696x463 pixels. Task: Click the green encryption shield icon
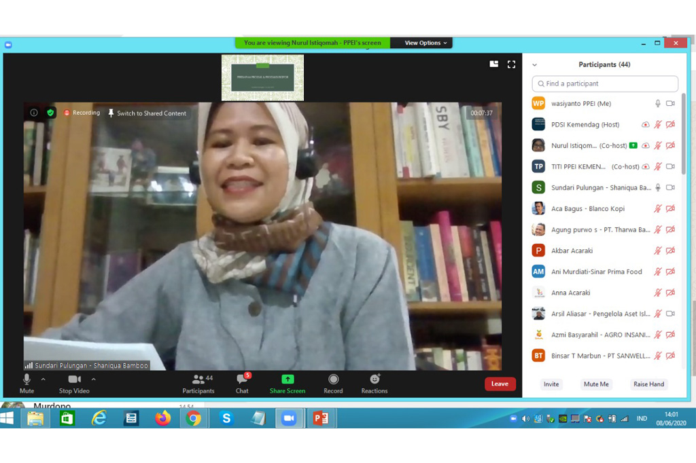[50, 113]
